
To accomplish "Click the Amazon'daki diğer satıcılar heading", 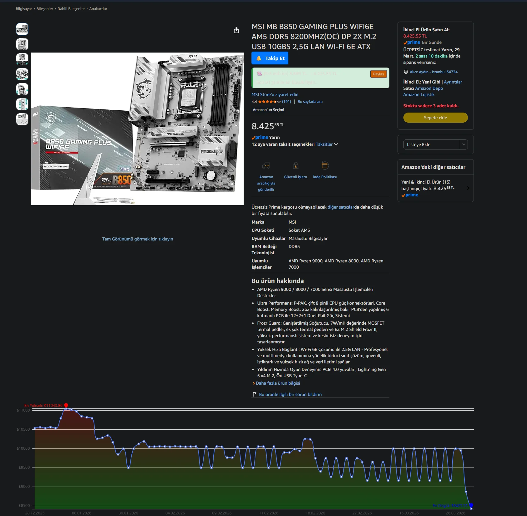I will pyautogui.click(x=433, y=167).
